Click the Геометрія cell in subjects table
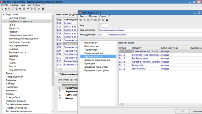Screen dimensions: 202x114 pyautogui.click(x=146, y=65)
